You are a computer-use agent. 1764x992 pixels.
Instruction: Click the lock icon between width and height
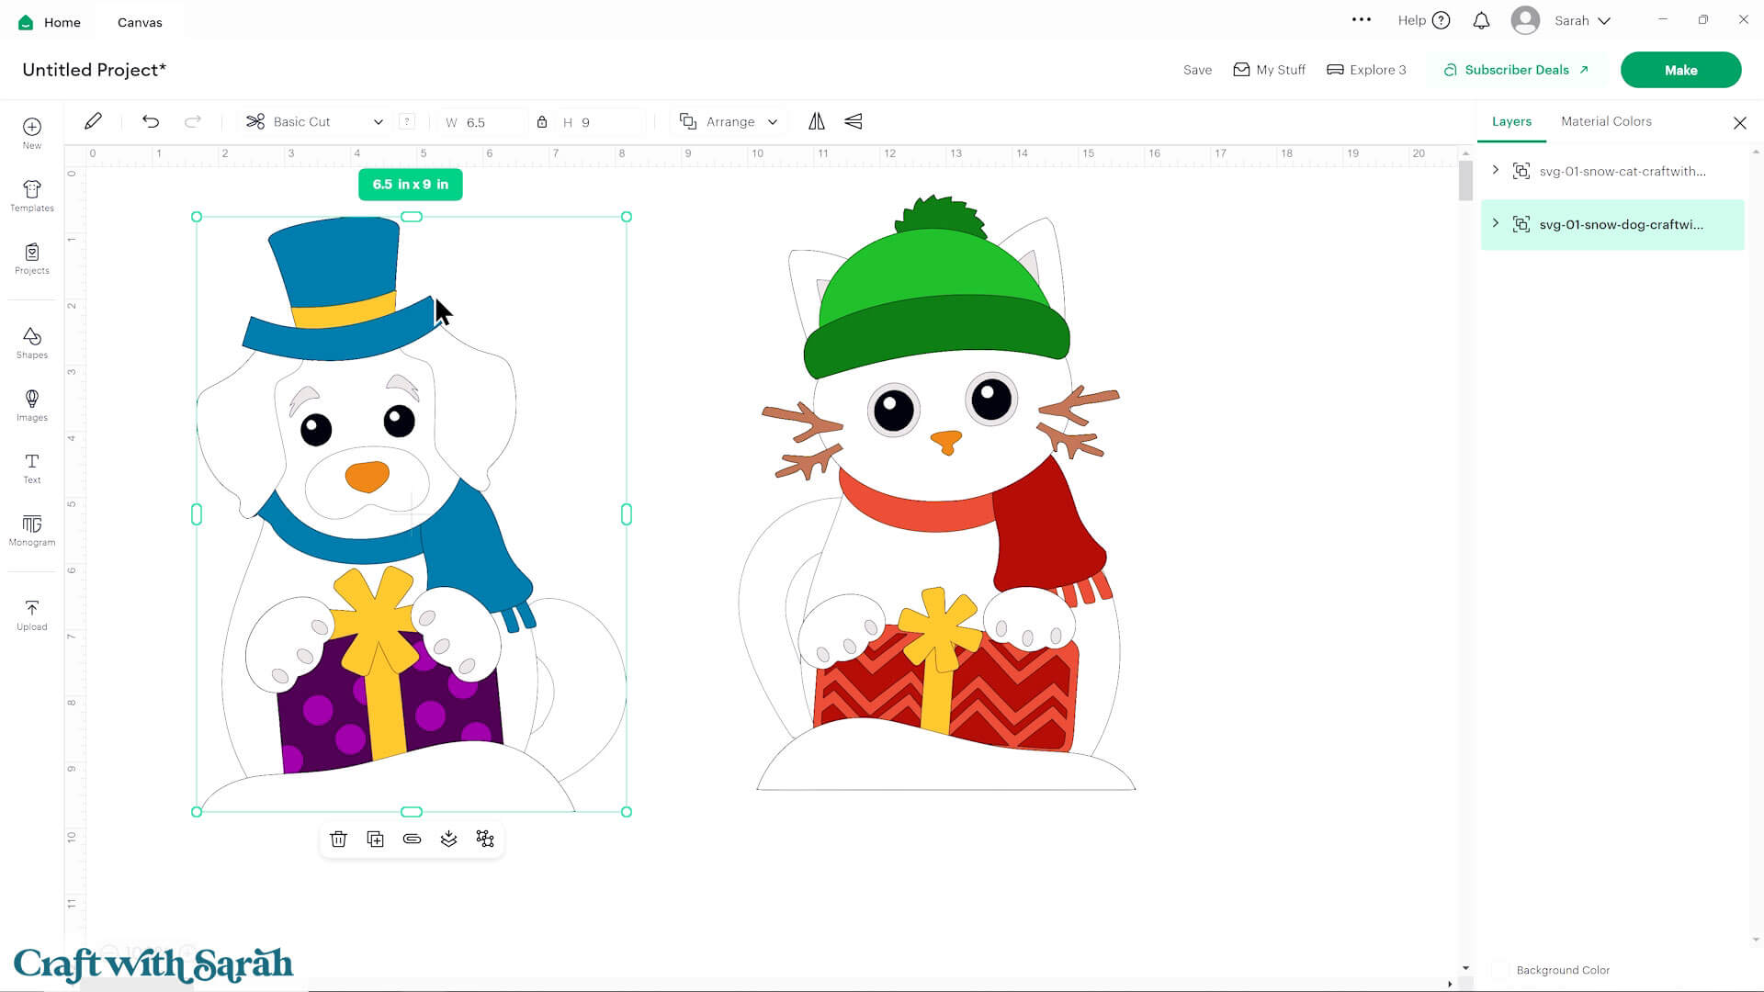pyautogui.click(x=541, y=121)
